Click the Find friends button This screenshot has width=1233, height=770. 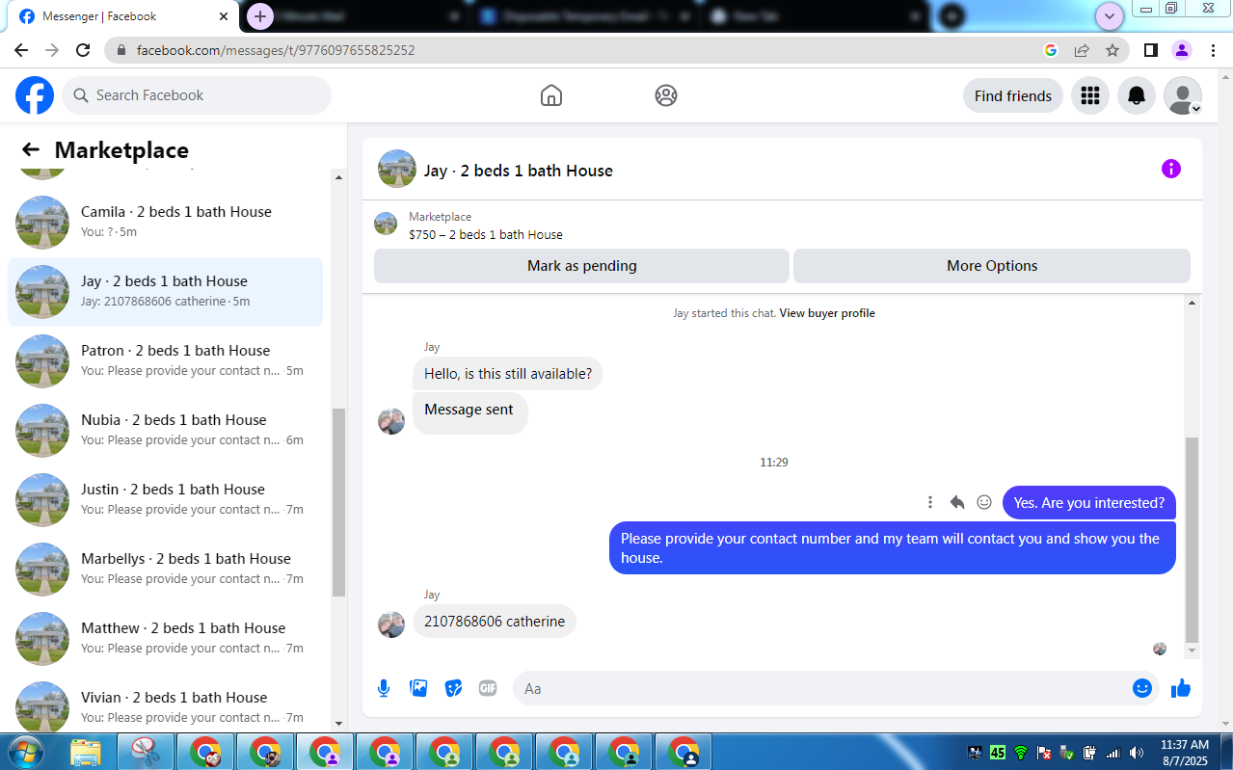[1013, 95]
